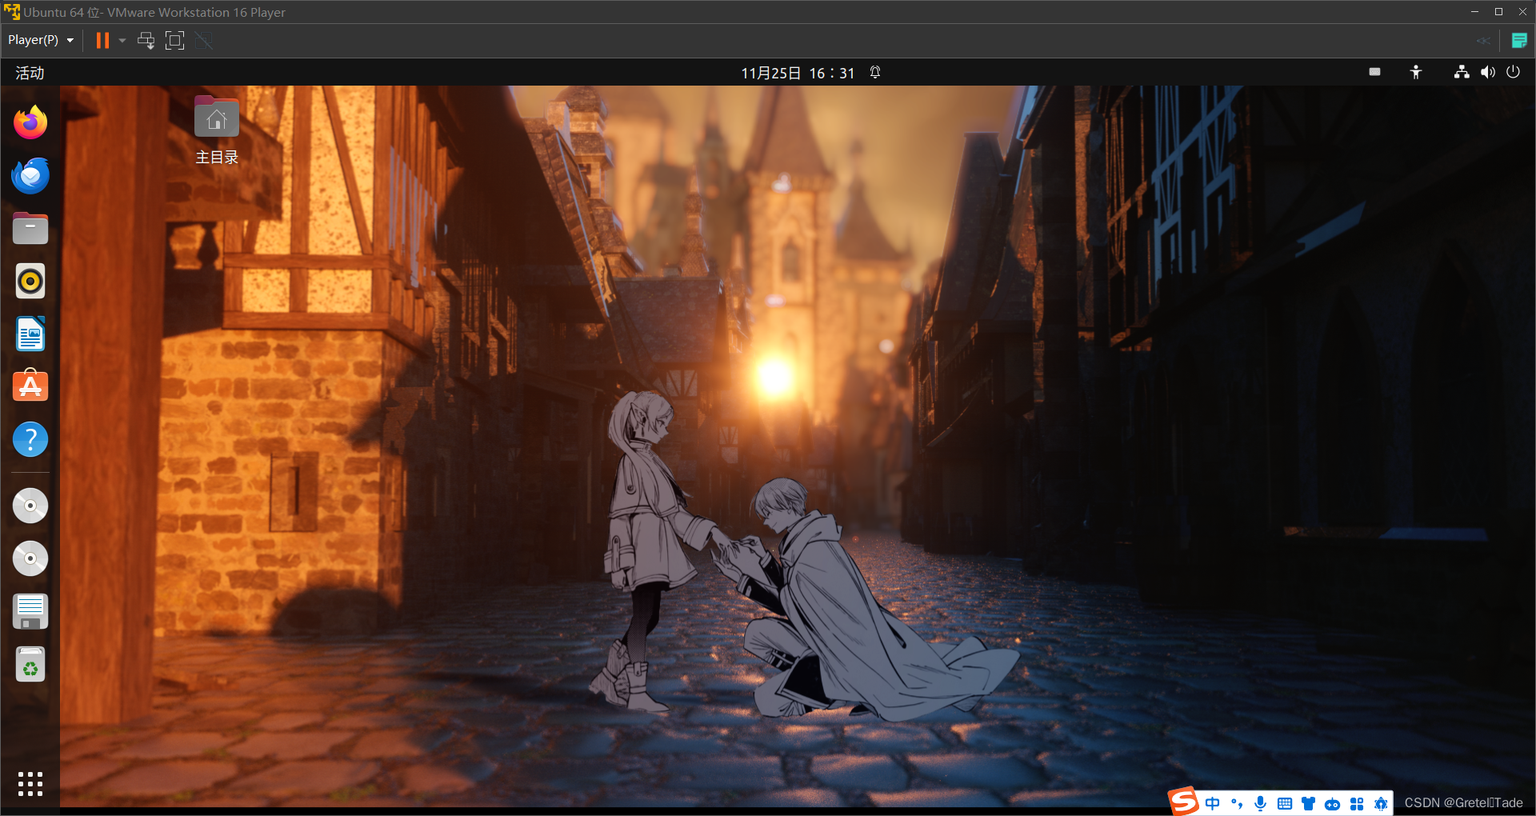
Task: Open the input method indicator in top bar
Action: (x=1374, y=72)
